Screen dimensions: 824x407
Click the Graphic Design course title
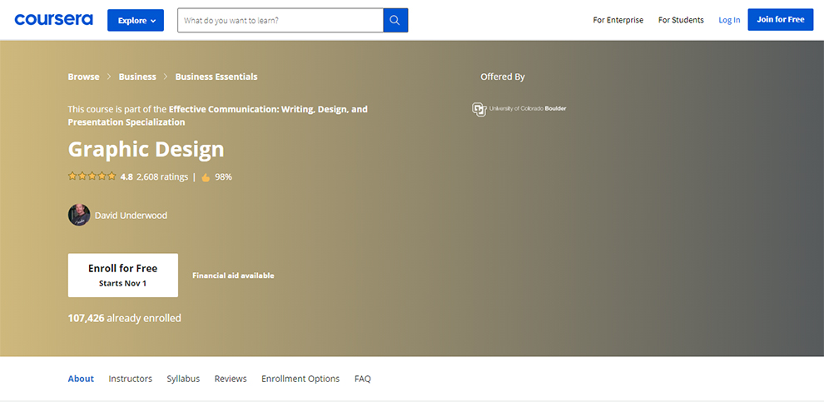(x=146, y=149)
